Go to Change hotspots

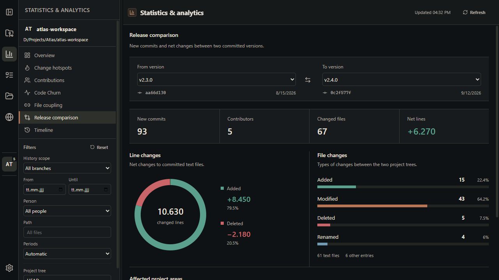(x=67, y=68)
